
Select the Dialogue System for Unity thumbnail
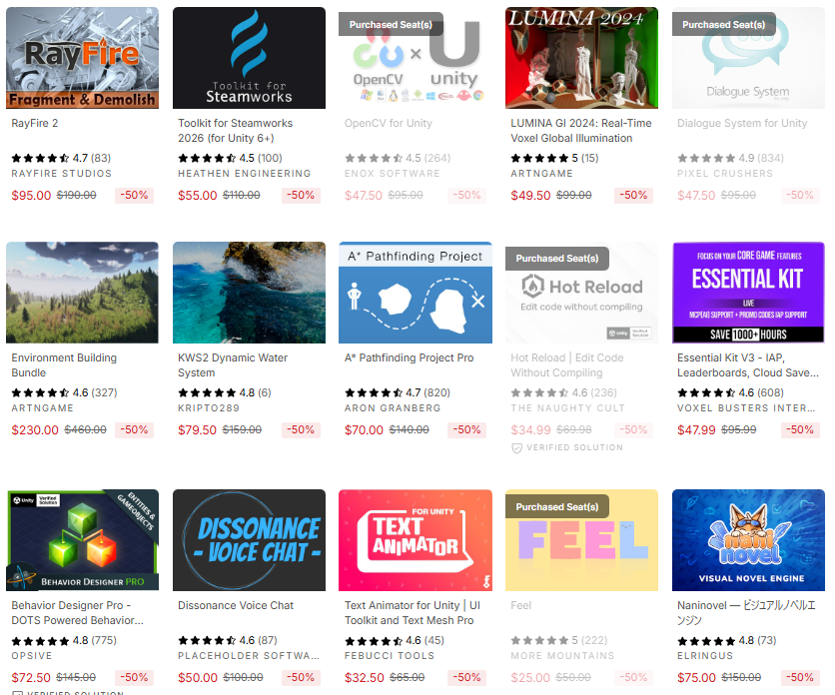coord(748,58)
